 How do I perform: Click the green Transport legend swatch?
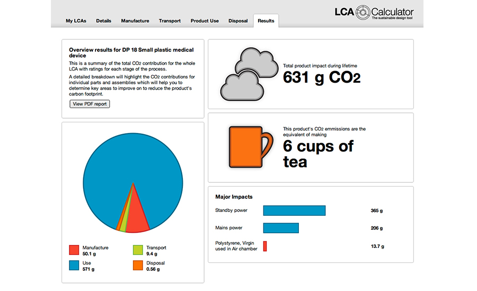pyautogui.click(x=137, y=250)
